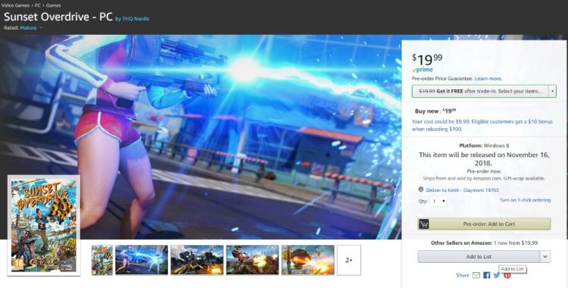The width and height of the screenshot is (568, 288).
Task: Click the large Sunset Overdrive cover image
Action: pyautogui.click(x=44, y=225)
